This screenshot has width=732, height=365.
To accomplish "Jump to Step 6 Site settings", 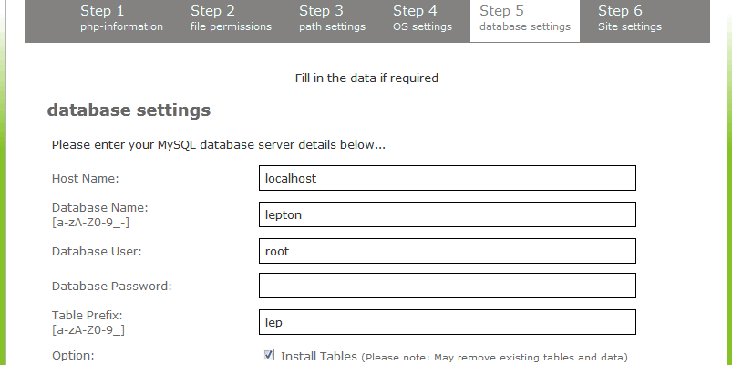I will [x=629, y=18].
